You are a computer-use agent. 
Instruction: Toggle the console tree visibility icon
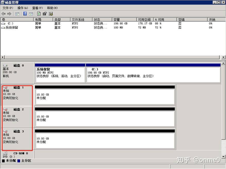[17, 13]
